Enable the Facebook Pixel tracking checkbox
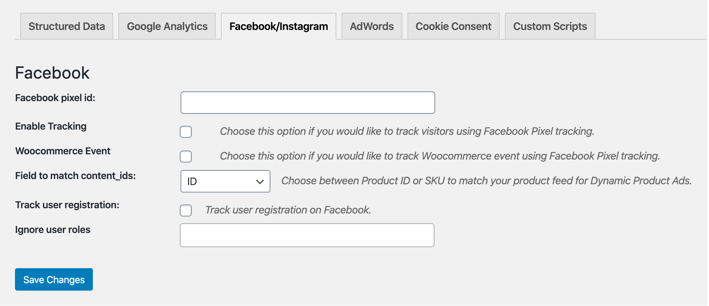Screen dimensions: 709x306 pyautogui.click(x=186, y=132)
